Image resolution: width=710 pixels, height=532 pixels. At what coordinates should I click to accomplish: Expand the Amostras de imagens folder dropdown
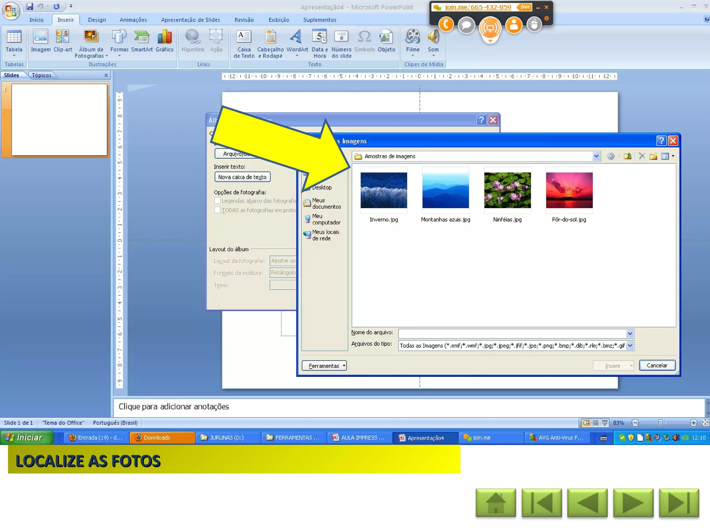pos(596,156)
